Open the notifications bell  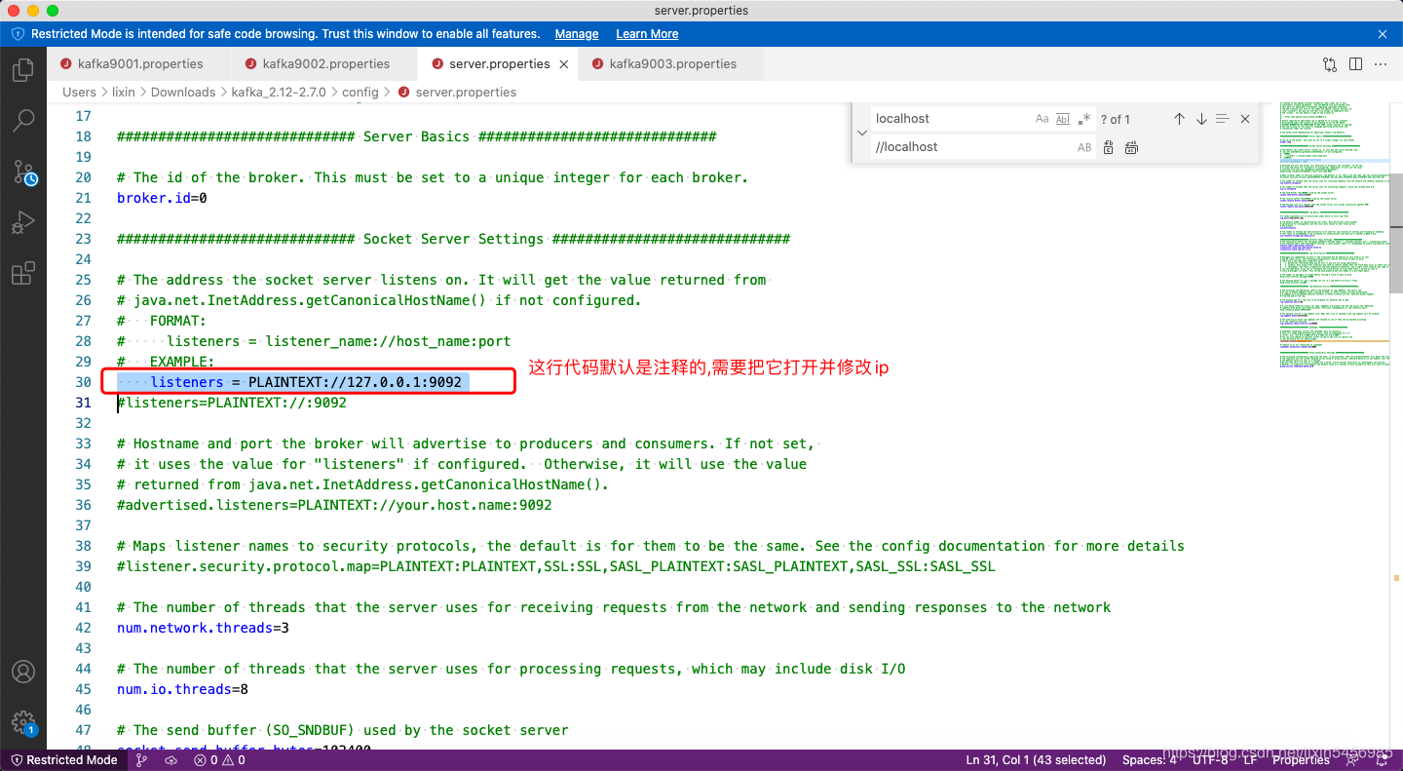(1383, 760)
